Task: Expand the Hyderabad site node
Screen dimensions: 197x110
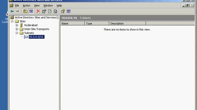Action: [x=17, y=25]
